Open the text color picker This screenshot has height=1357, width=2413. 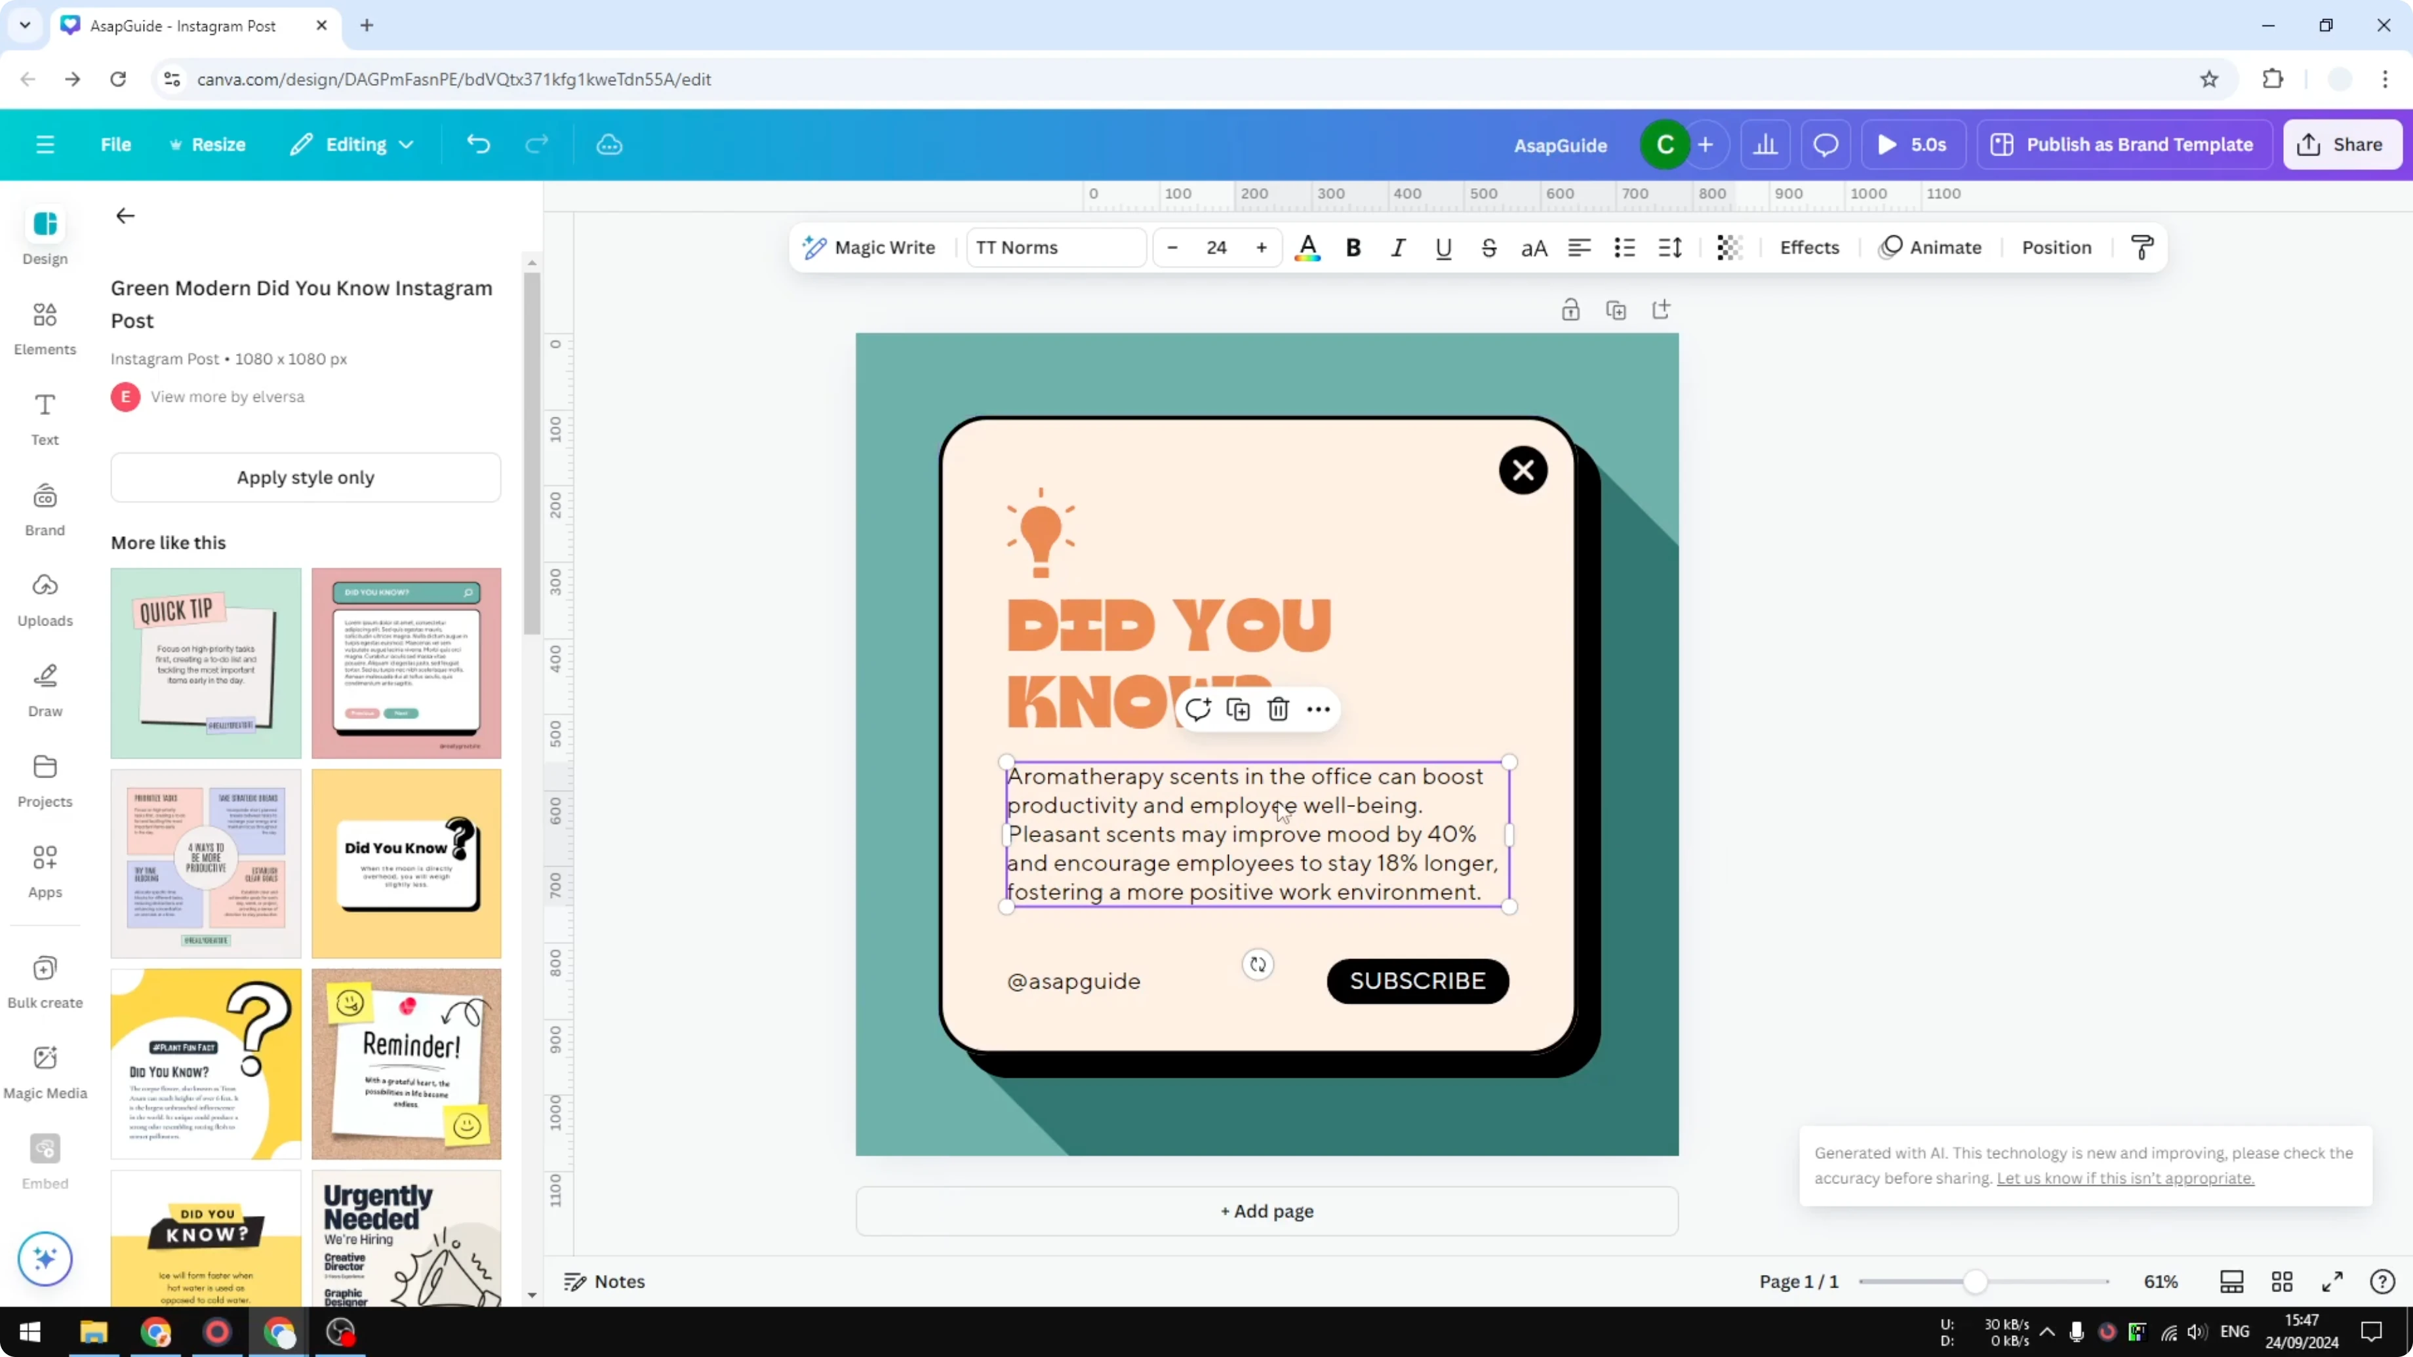point(1307,248)
